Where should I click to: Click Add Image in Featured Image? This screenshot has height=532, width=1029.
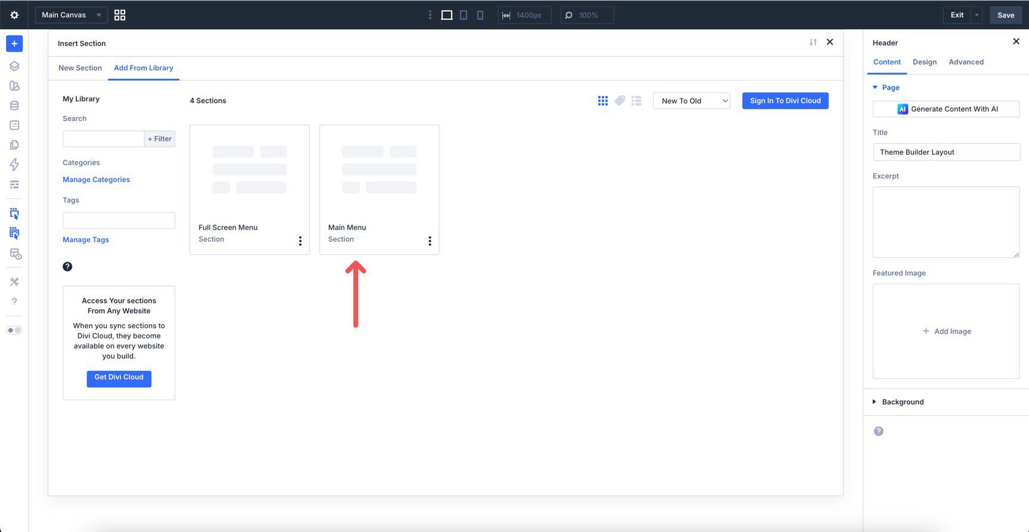coord(946,331)
